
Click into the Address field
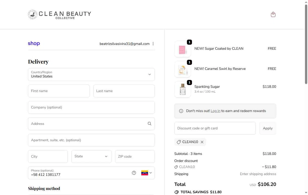pyautogui.click(x=91, y=124)
